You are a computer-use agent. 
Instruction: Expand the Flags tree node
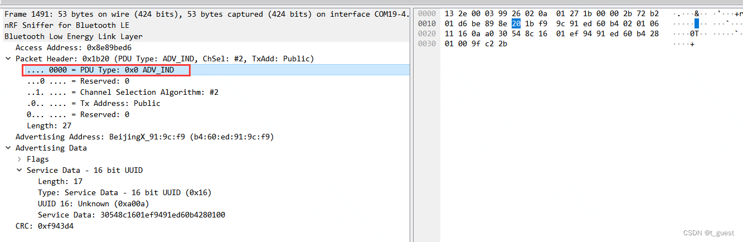point(20,159)
